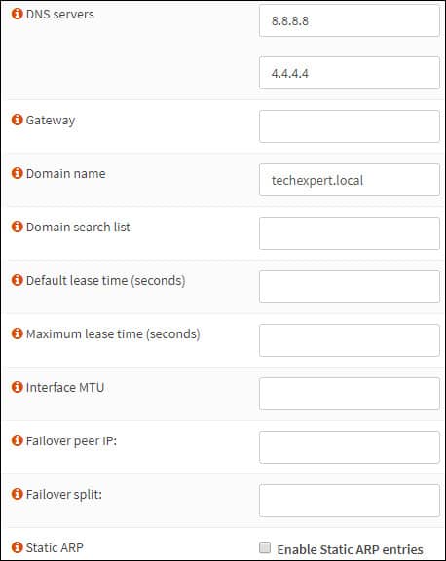446x561 pixels.
Task: Enable Static ARP entries checkbox
Action: coord(265,547)
